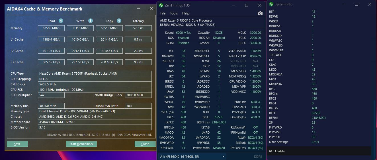Click the CPU Clock value 5405.5 MHz
This screenshot has width=377, height=160.
[95, 84]
